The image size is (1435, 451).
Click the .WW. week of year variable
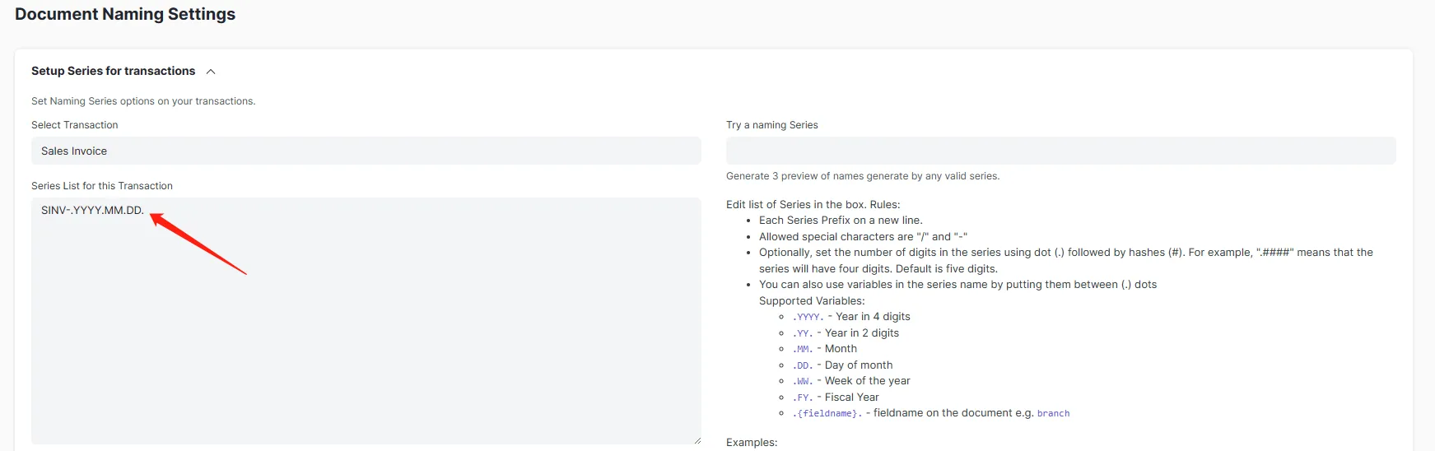click(x=802, y=381)
